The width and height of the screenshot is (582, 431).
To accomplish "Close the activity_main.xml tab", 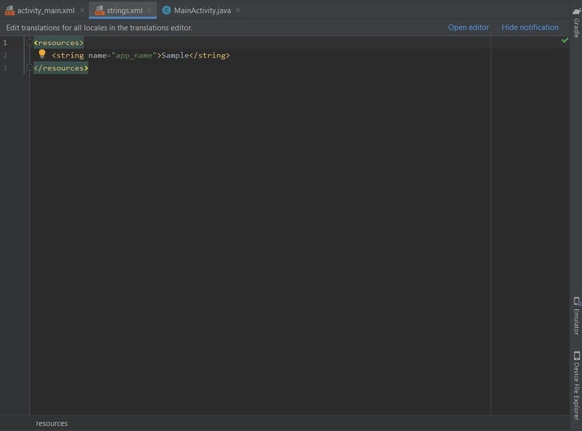I will [x=82, y=10].
